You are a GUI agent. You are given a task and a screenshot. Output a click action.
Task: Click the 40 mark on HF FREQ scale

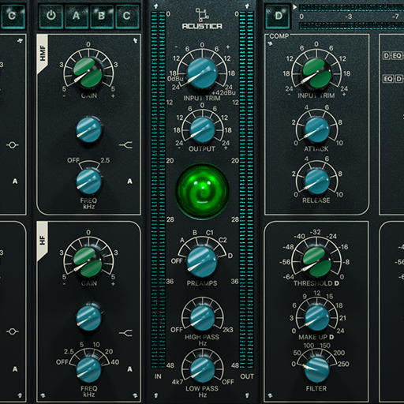click(x=115, y=362)
